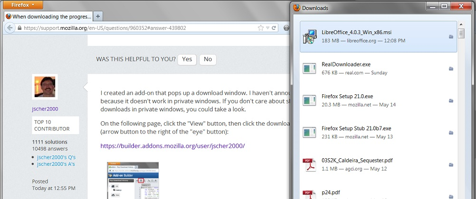Click the 'Yes' helpful button

click(187, 59)
